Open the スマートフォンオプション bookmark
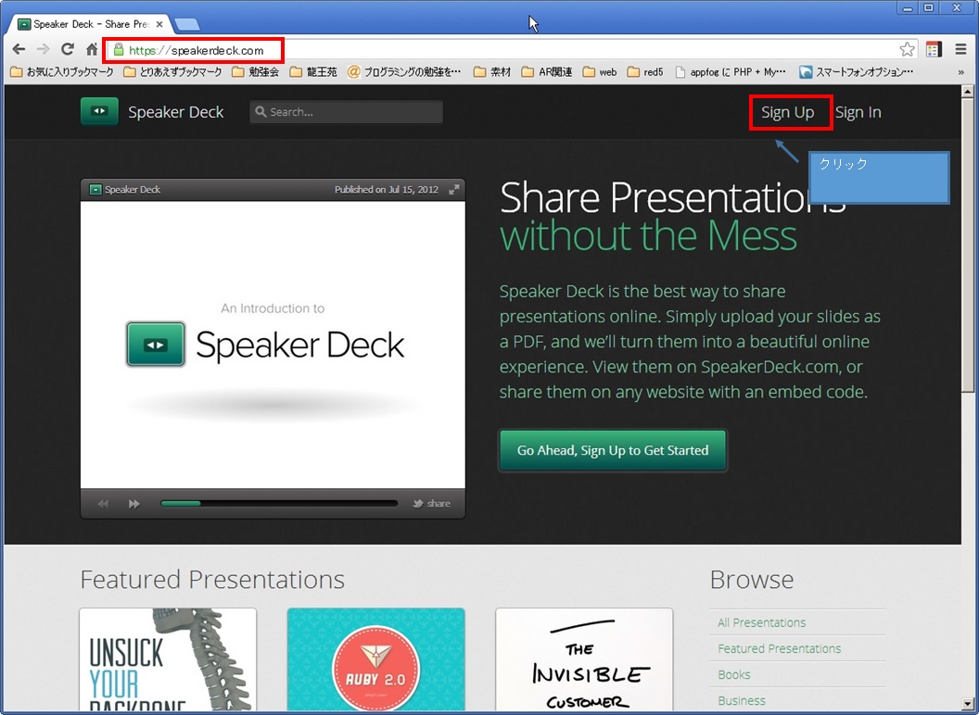Image resolution: width=979 pixels, height=715 pixels. click(857, 71)
